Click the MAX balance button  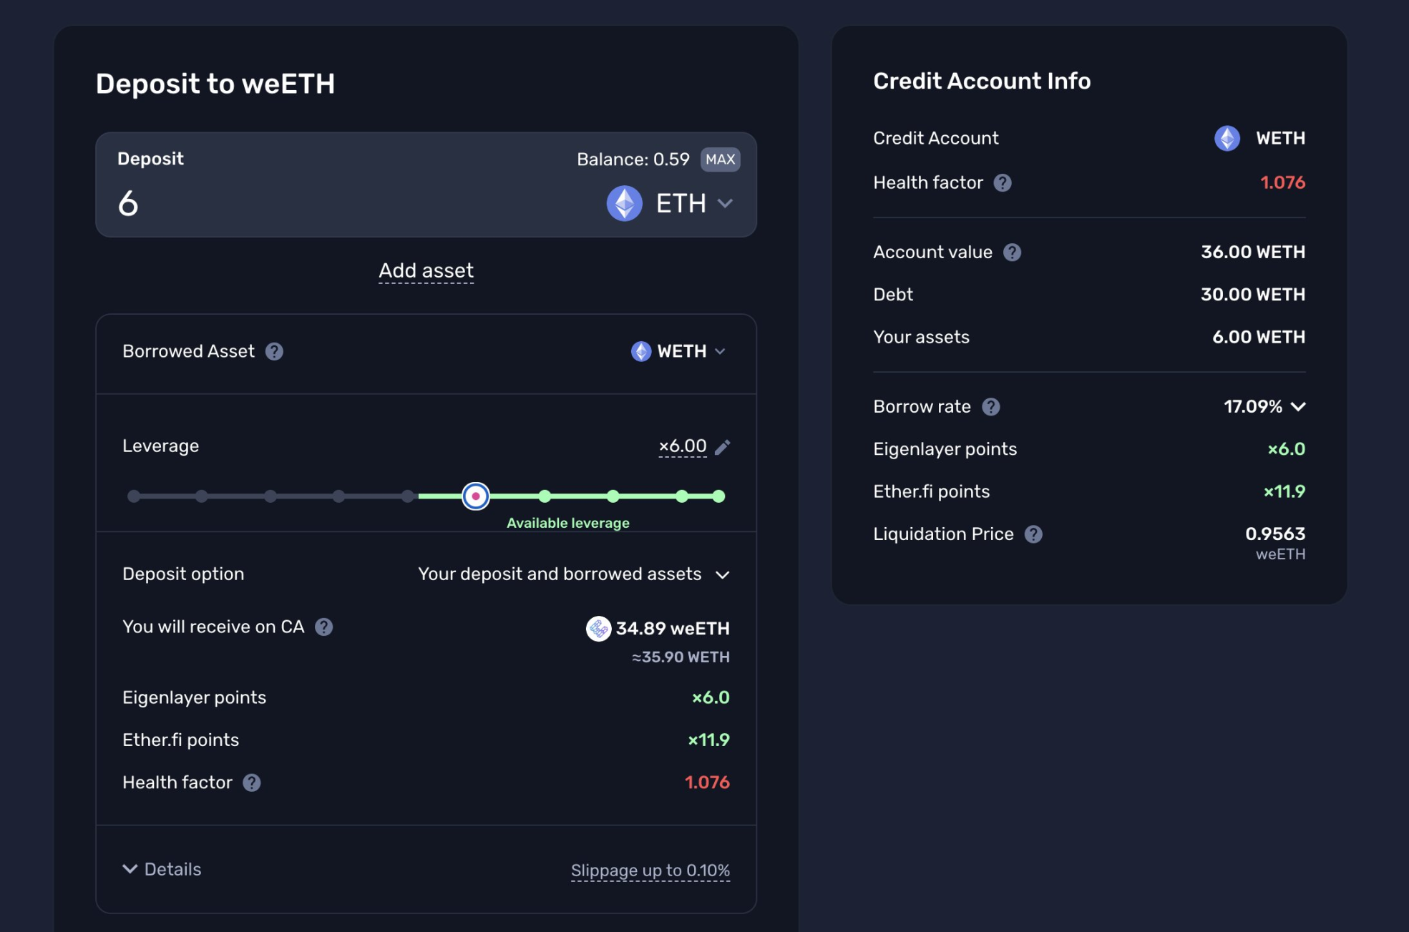pos(720,160)
